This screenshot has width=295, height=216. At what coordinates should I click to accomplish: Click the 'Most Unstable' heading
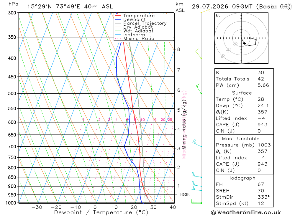click(241, 139)
